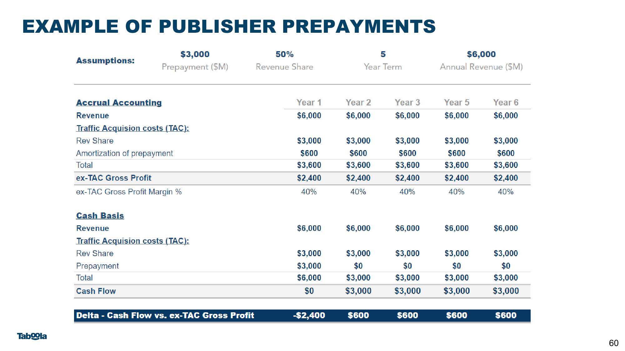
Task: Click the 'ex-TAC Gross Profit' row label
Action: (114, 178)
